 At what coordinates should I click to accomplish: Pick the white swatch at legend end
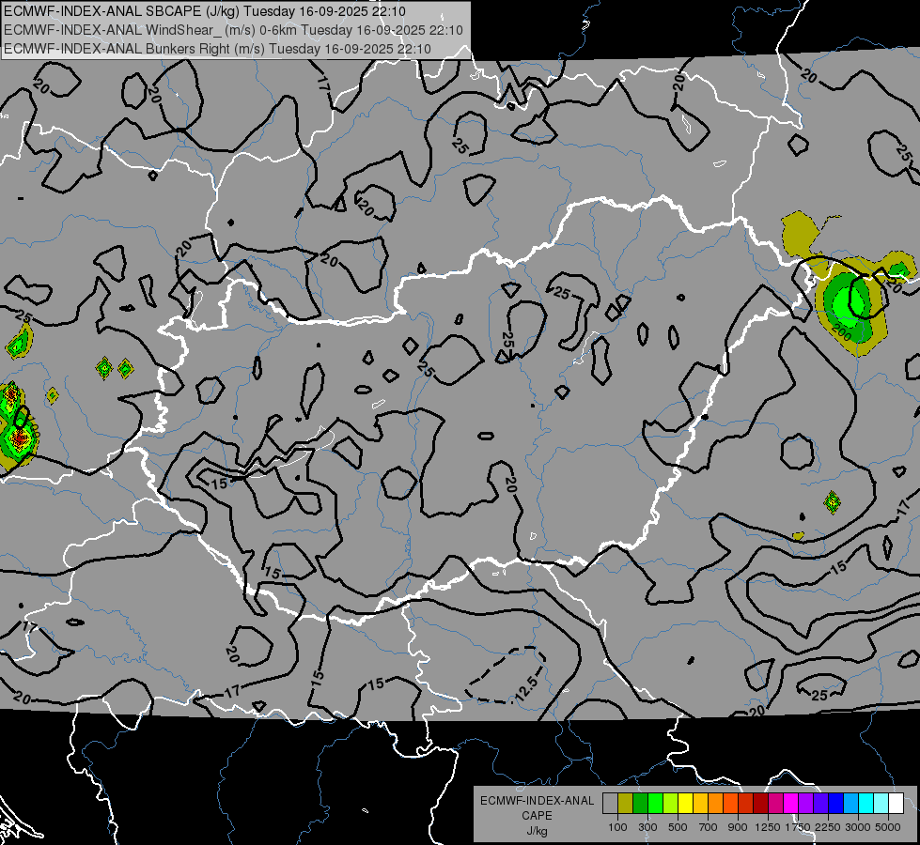point(897,803)
